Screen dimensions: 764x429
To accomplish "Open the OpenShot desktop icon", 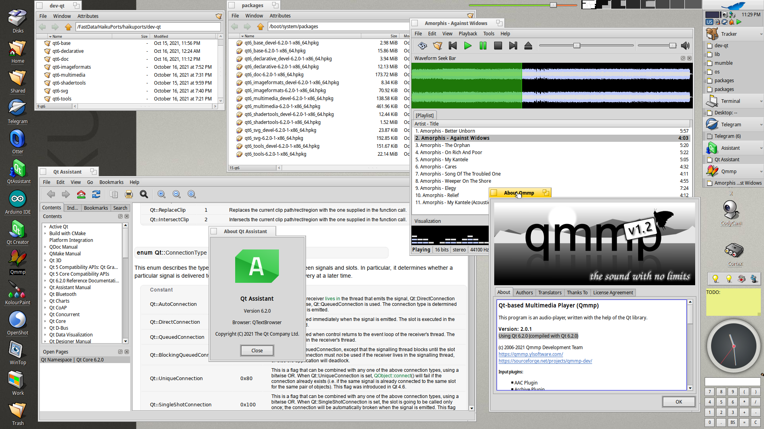I will tap(18, 323).
